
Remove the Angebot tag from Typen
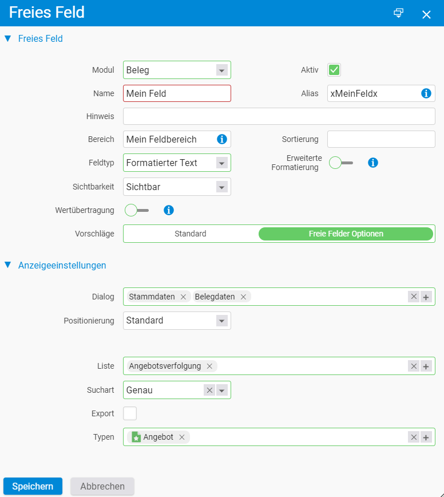click(182, 437)
